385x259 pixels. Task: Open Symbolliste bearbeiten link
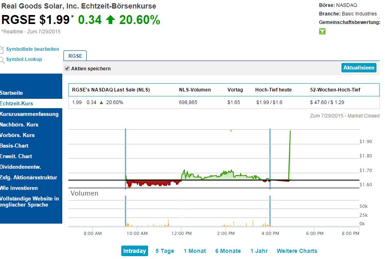tap(33, 49)
